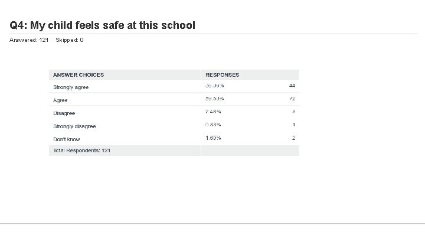The width and height of the screenshot is (425, 239).
Task: Click the 'Skipped: 0' label
Action: coord(69,40)
